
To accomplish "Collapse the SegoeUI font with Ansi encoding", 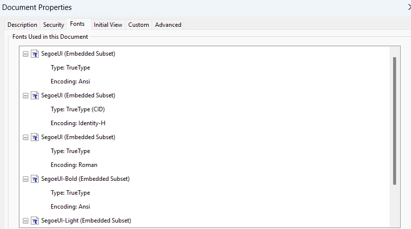I will pos(25,54).
